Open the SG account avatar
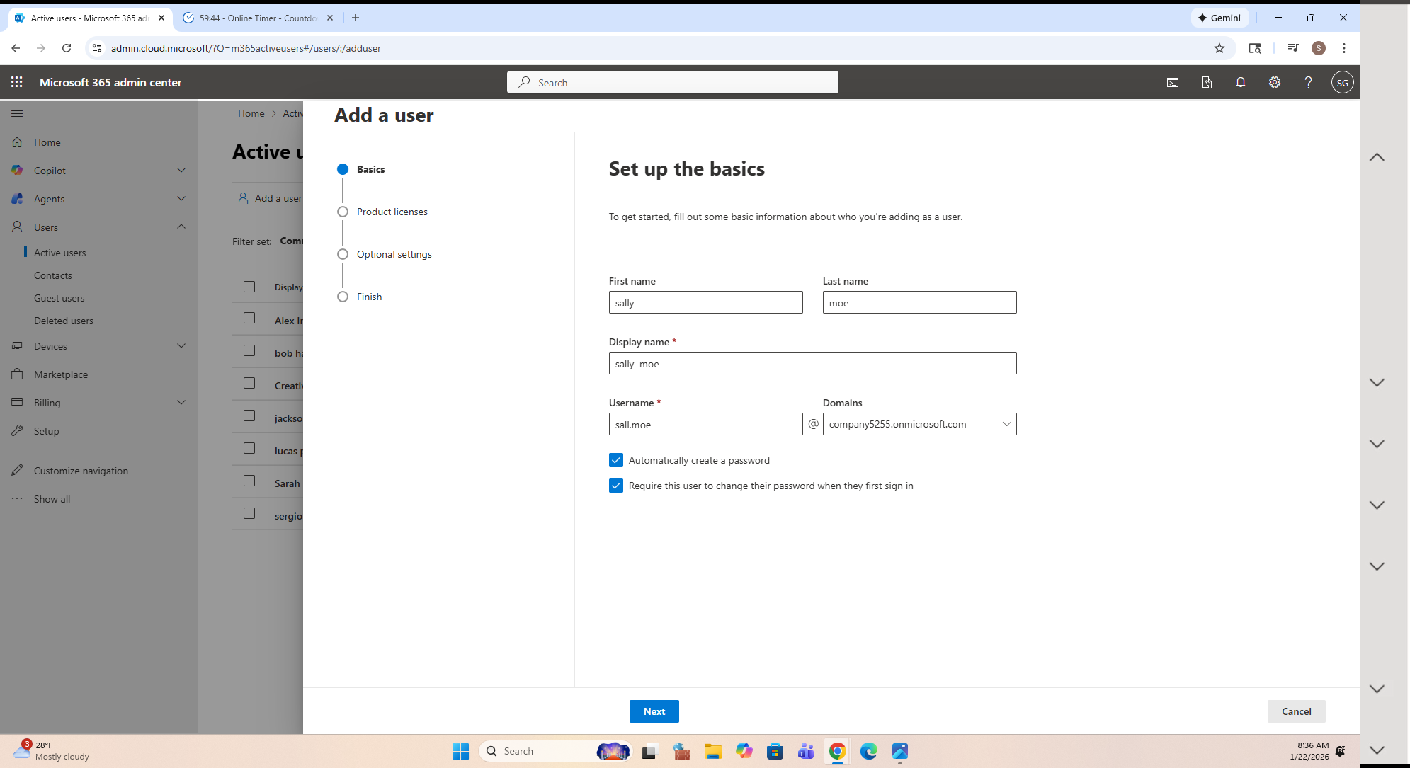This screenshot has width=1410, height=768. tap(1342, 82)
